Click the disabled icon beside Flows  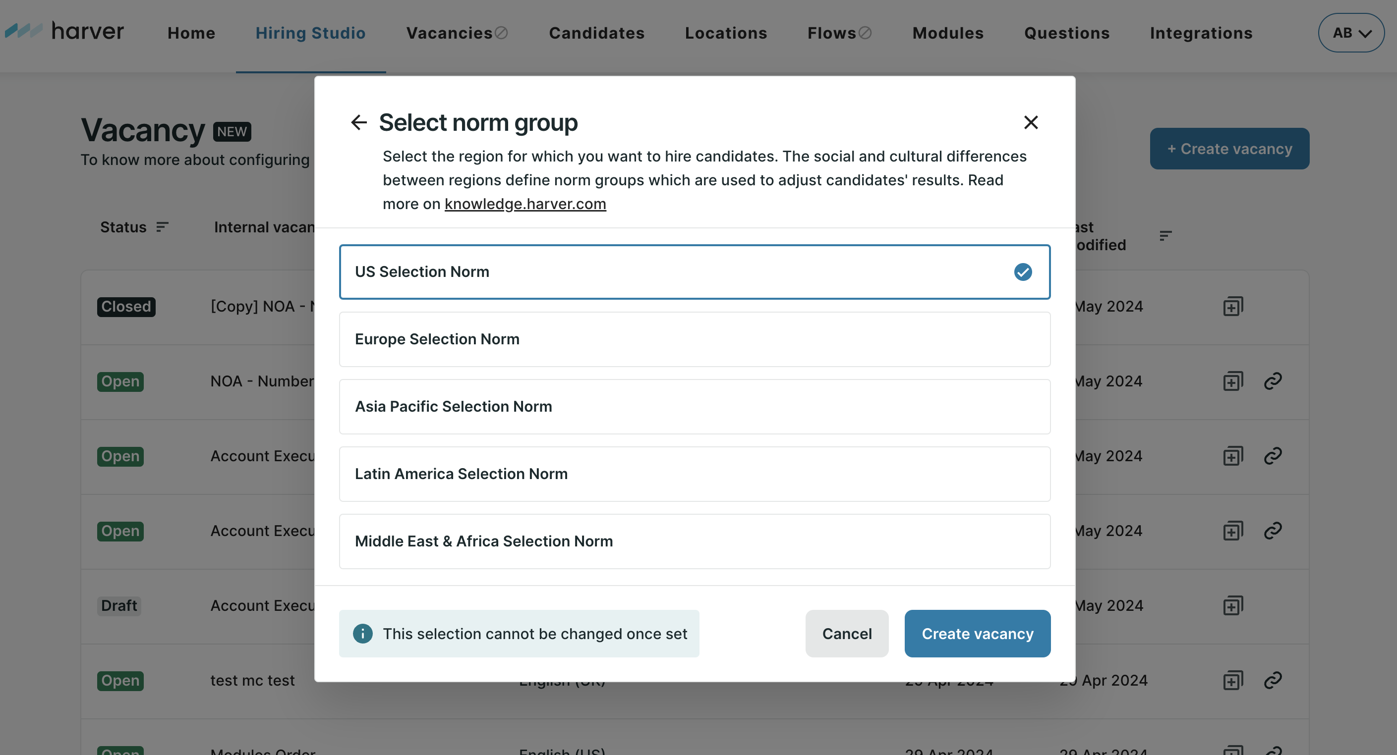pos(865,33)
